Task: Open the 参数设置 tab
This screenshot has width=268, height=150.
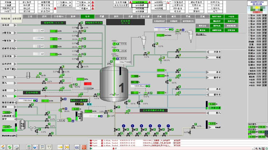Action: 17,18
